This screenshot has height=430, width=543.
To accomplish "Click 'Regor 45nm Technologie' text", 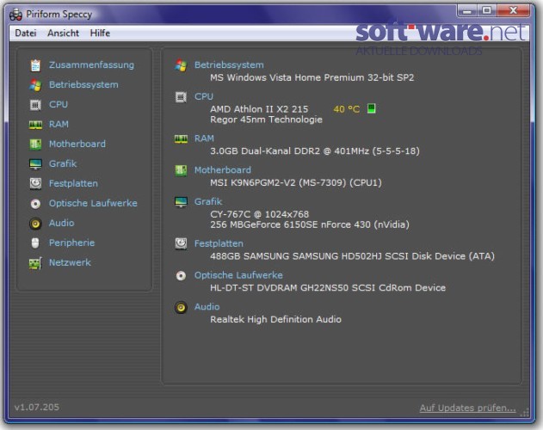I will pyautogui.click(x=266, y=120).
